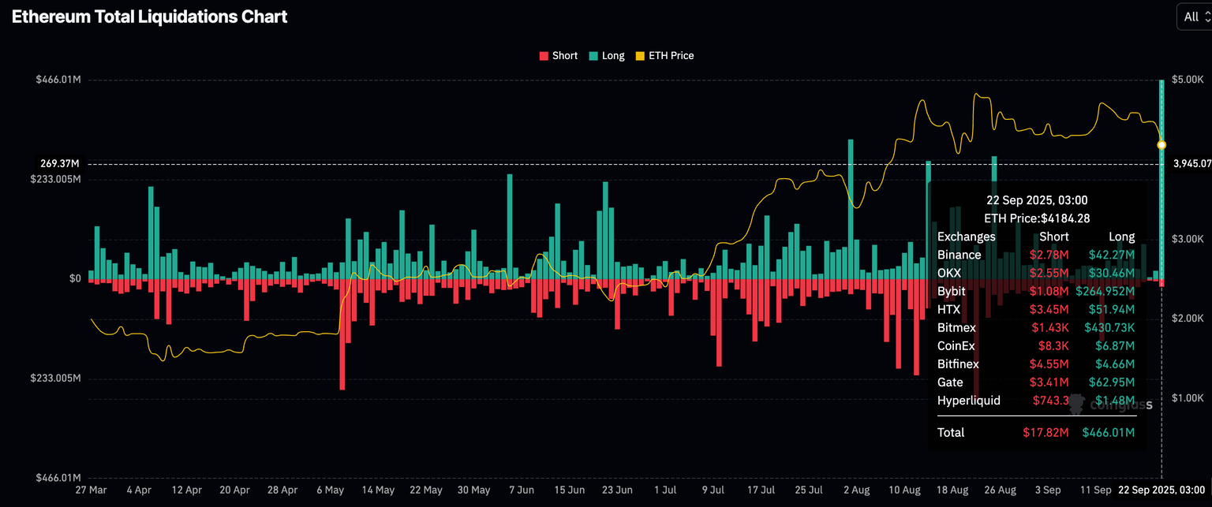The image size is (1212, 507).
Task: Click the green Long legend swatch
Action: (x=593, y=56)
